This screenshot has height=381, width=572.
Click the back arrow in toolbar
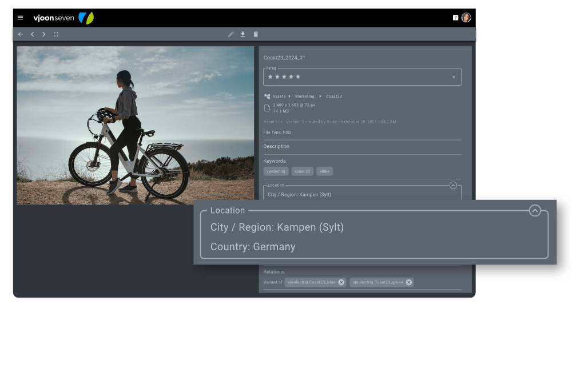(21, 34)
